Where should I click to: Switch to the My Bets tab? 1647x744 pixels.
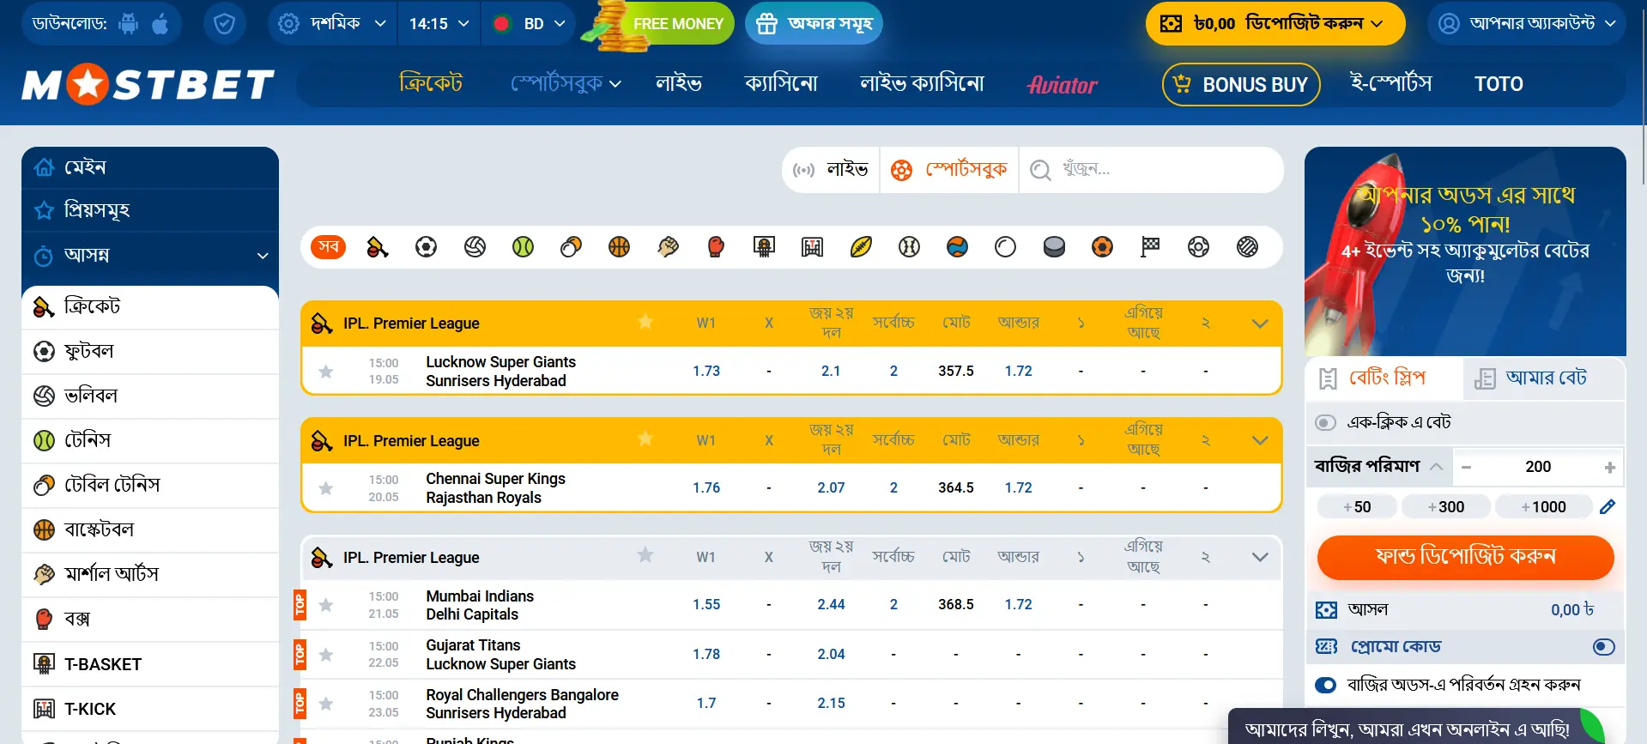[1544, 378]
